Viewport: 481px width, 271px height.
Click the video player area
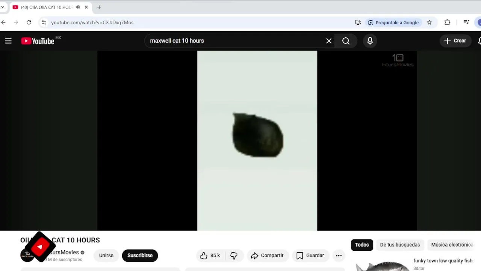click(x=257, y=140)
